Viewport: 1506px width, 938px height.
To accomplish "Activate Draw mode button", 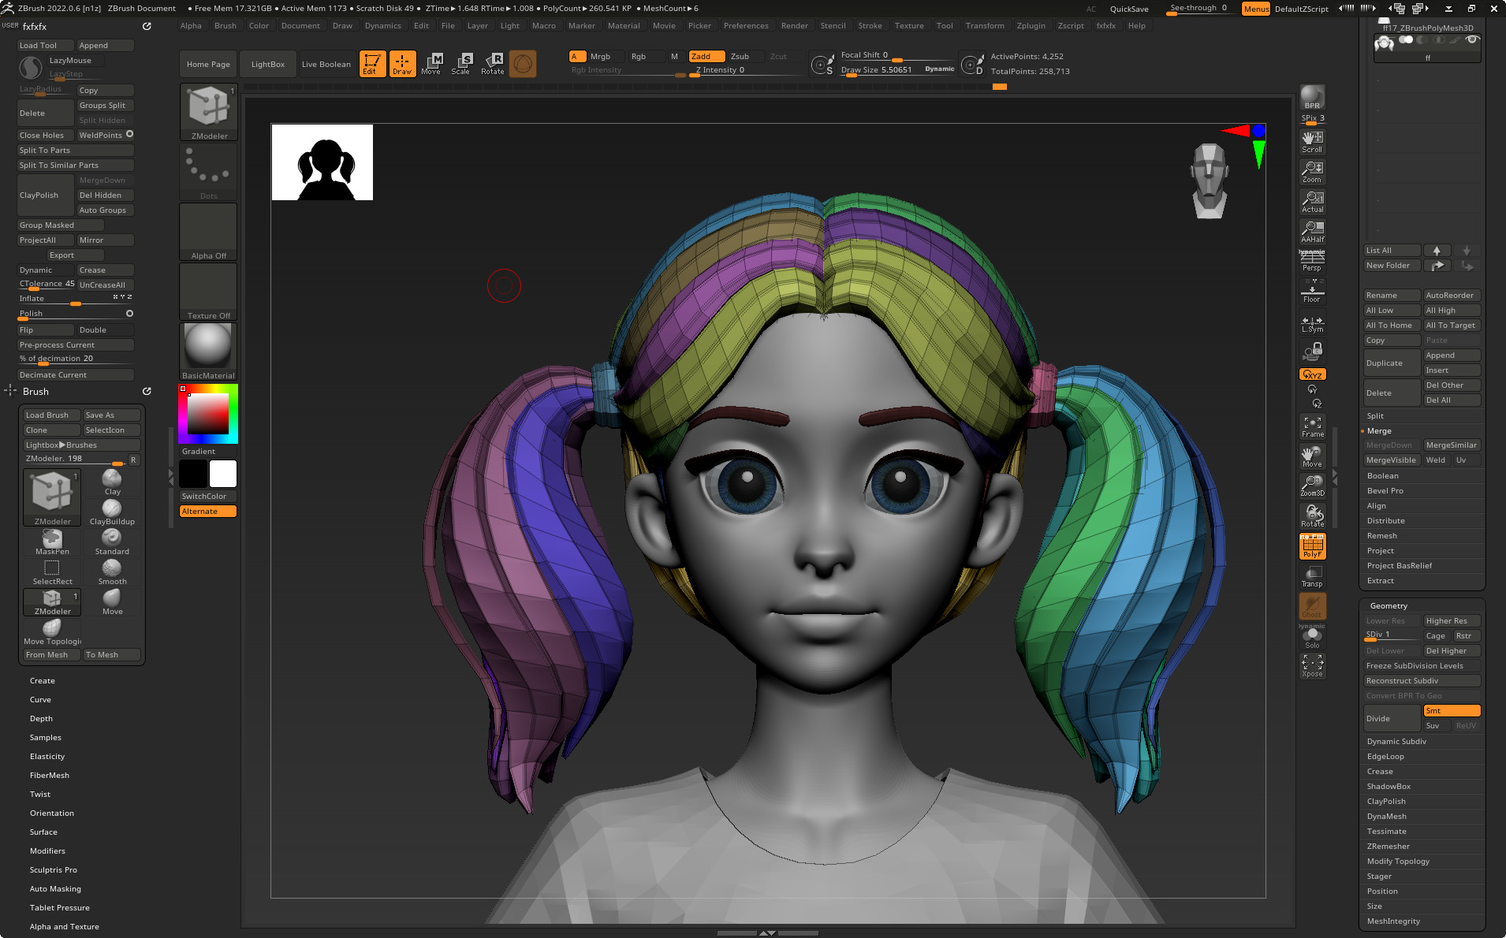I will click(402, 64).
